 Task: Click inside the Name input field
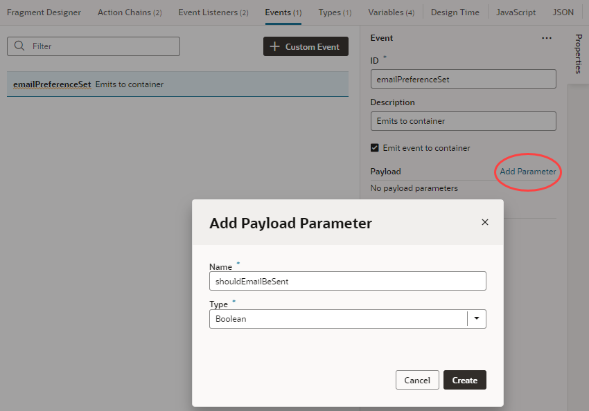point(346,281)
